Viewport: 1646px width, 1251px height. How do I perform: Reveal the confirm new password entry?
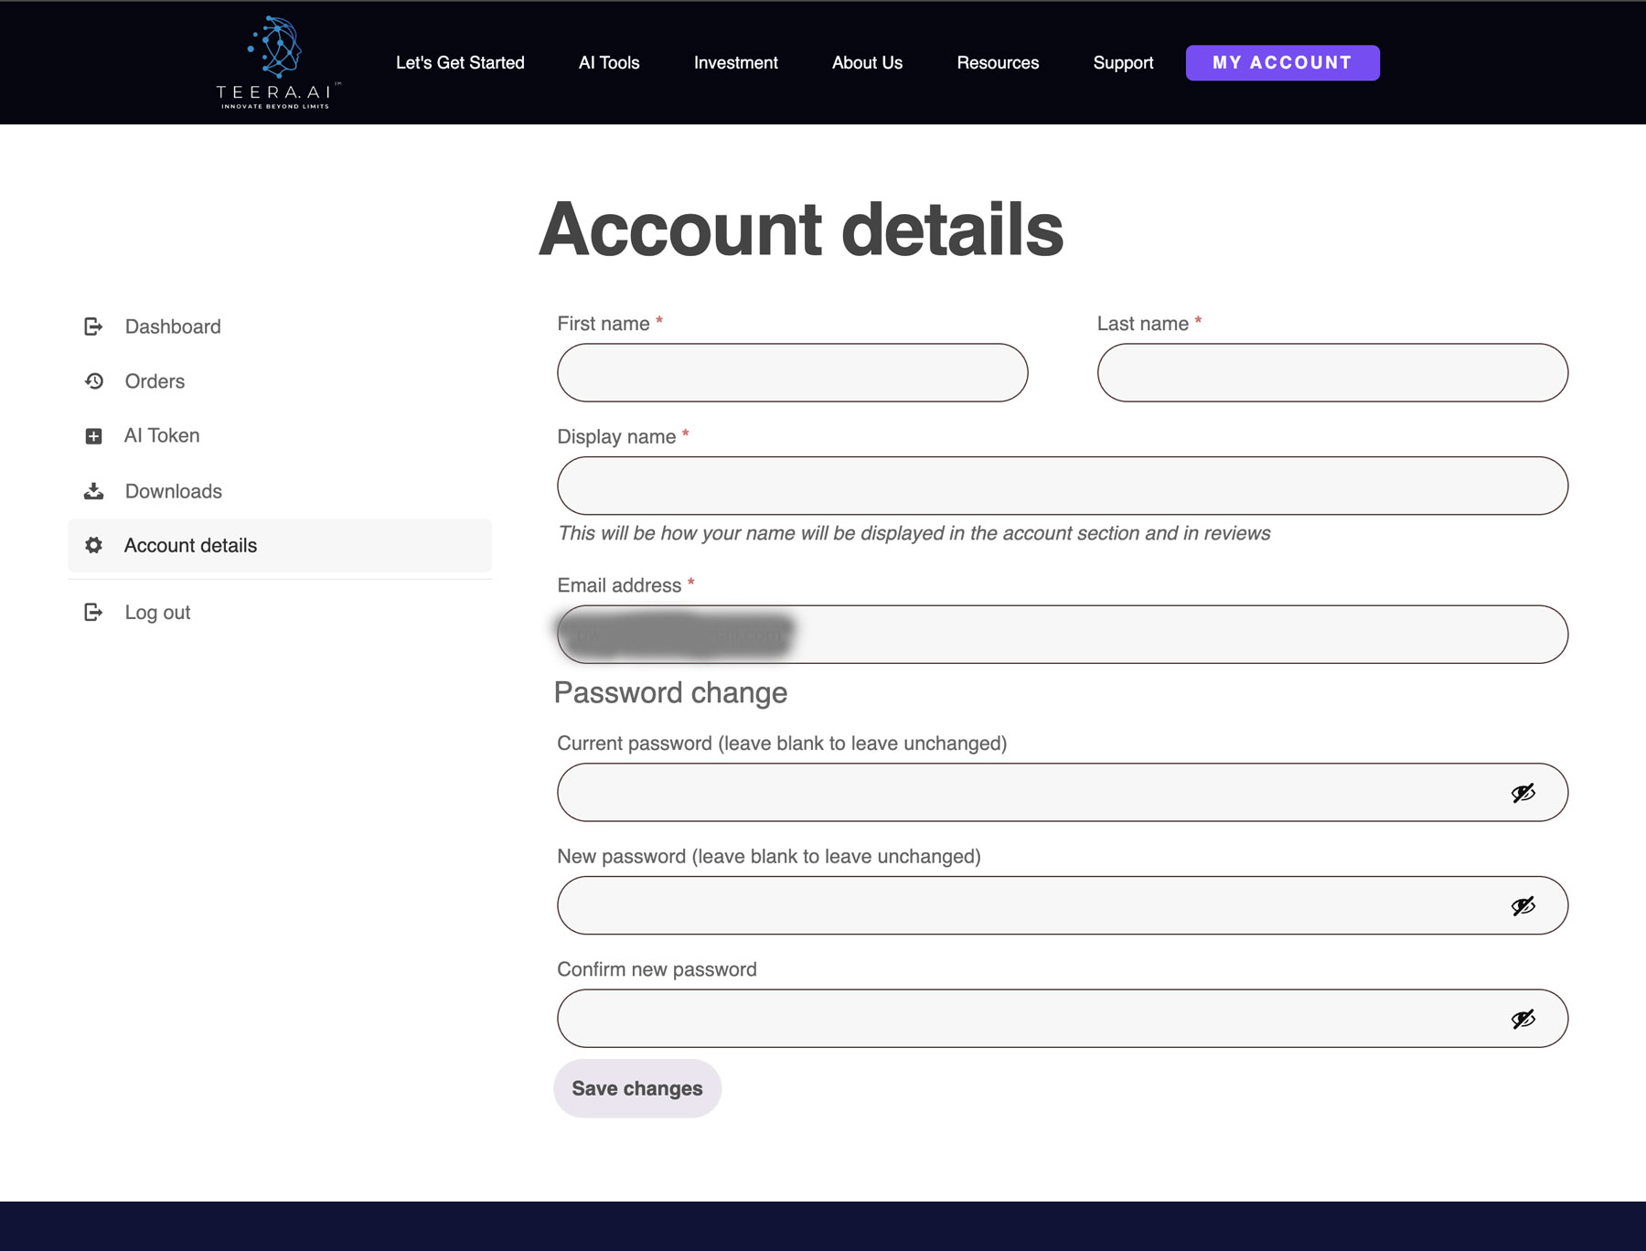click(x=1523, y=1018)
